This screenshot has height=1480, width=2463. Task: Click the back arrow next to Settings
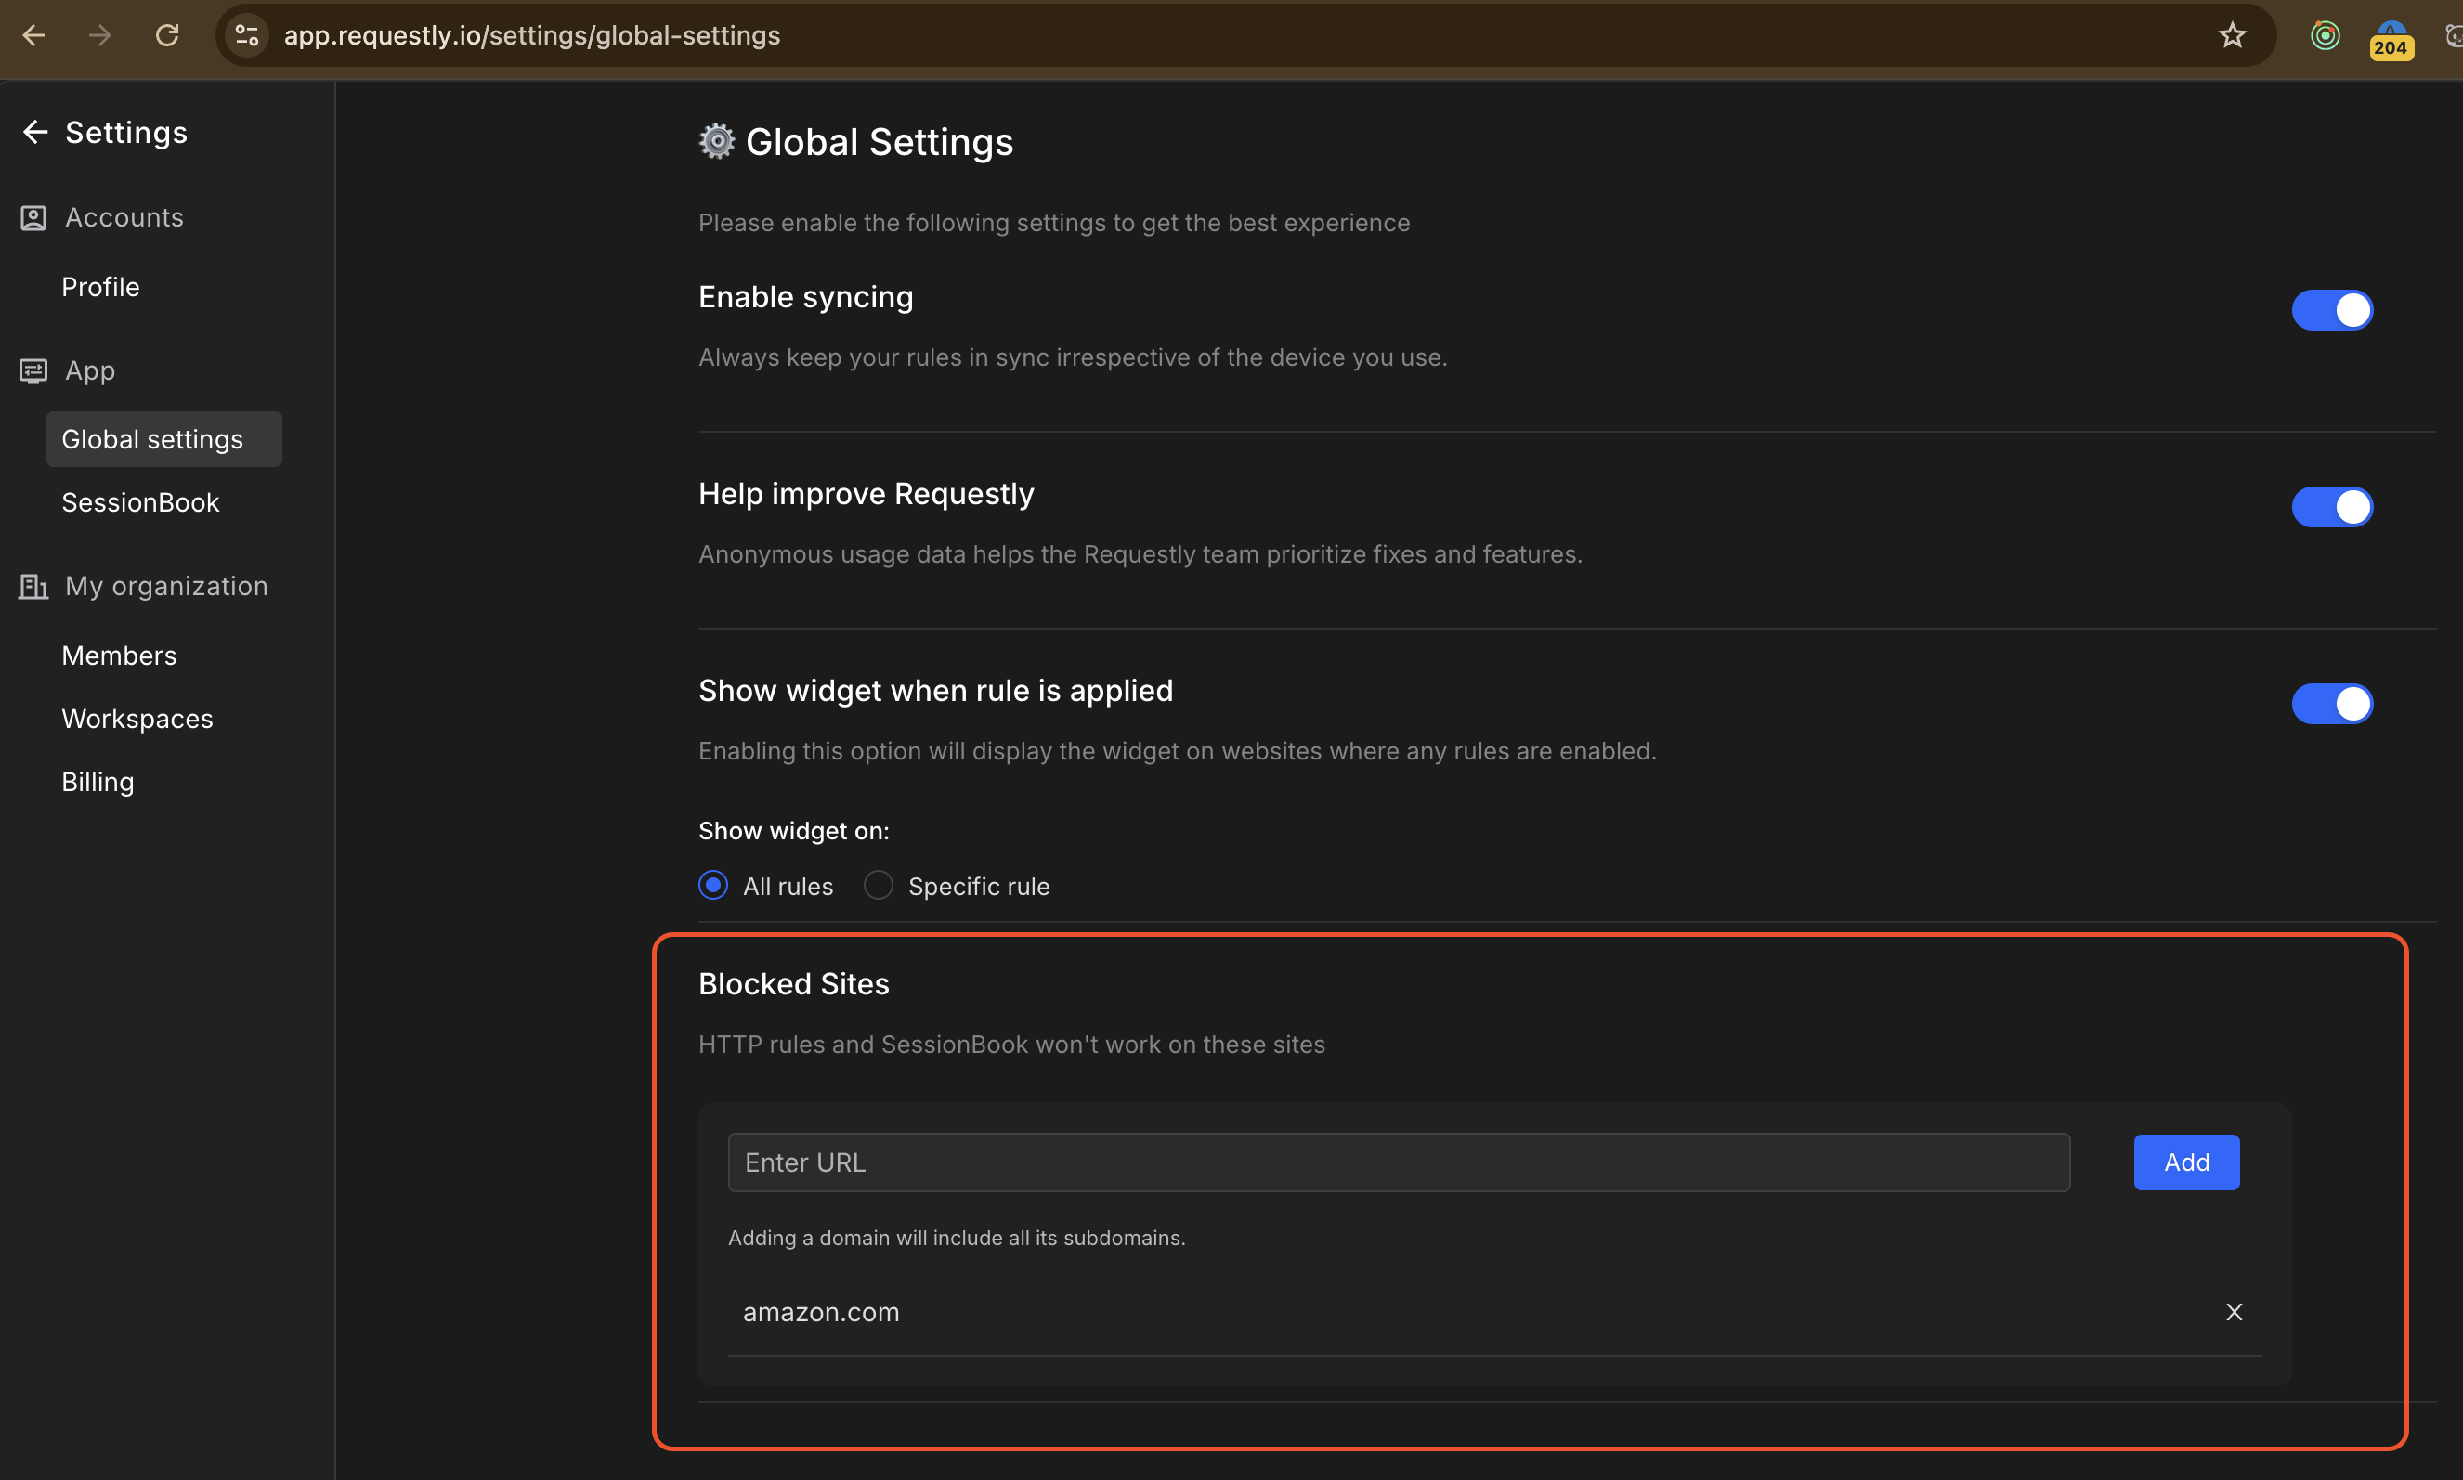tap(35, 132)
